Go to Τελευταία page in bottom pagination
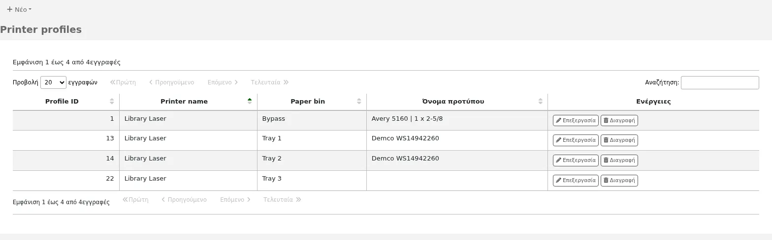 [x=282, y=200]
